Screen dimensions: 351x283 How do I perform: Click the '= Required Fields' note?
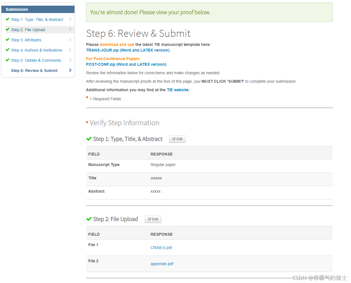105,99
